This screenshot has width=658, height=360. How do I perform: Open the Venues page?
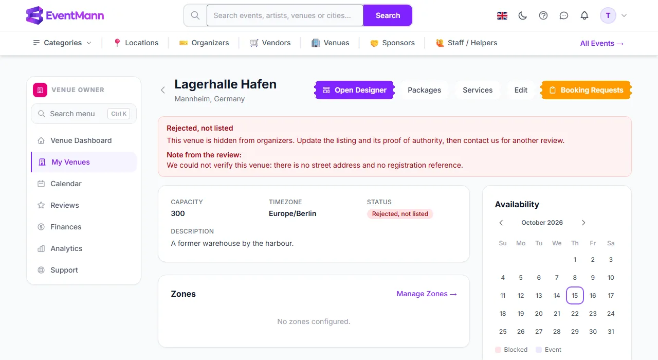click(331, 43)
